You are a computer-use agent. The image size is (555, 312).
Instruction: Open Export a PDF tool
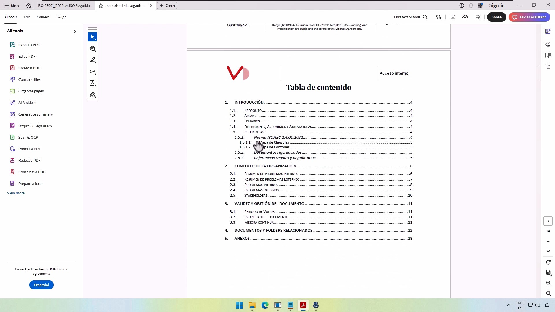29,45
